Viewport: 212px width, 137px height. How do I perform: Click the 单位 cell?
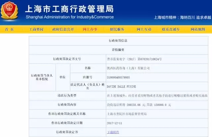(x=63, y=77)
